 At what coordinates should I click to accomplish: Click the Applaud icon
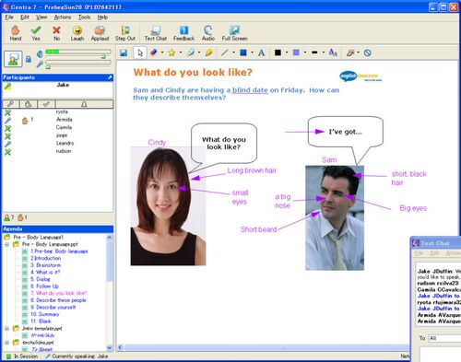(100, 33)
